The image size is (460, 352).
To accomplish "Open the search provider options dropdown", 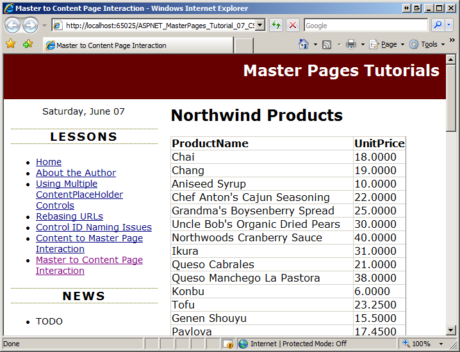I will click(449, 26).
